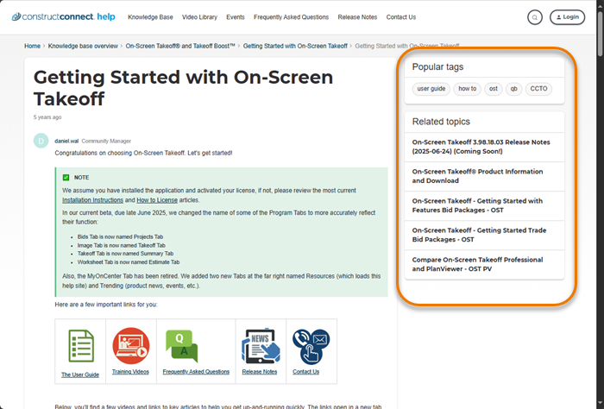Follow the How to License link
Screen dimensions: 604x409
[x=157, y=200]
